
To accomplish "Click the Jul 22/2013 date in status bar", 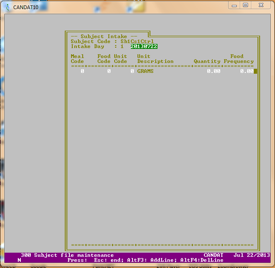I will click(252, 255).
